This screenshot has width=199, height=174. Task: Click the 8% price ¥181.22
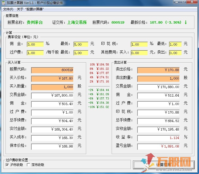pos(102,69)
